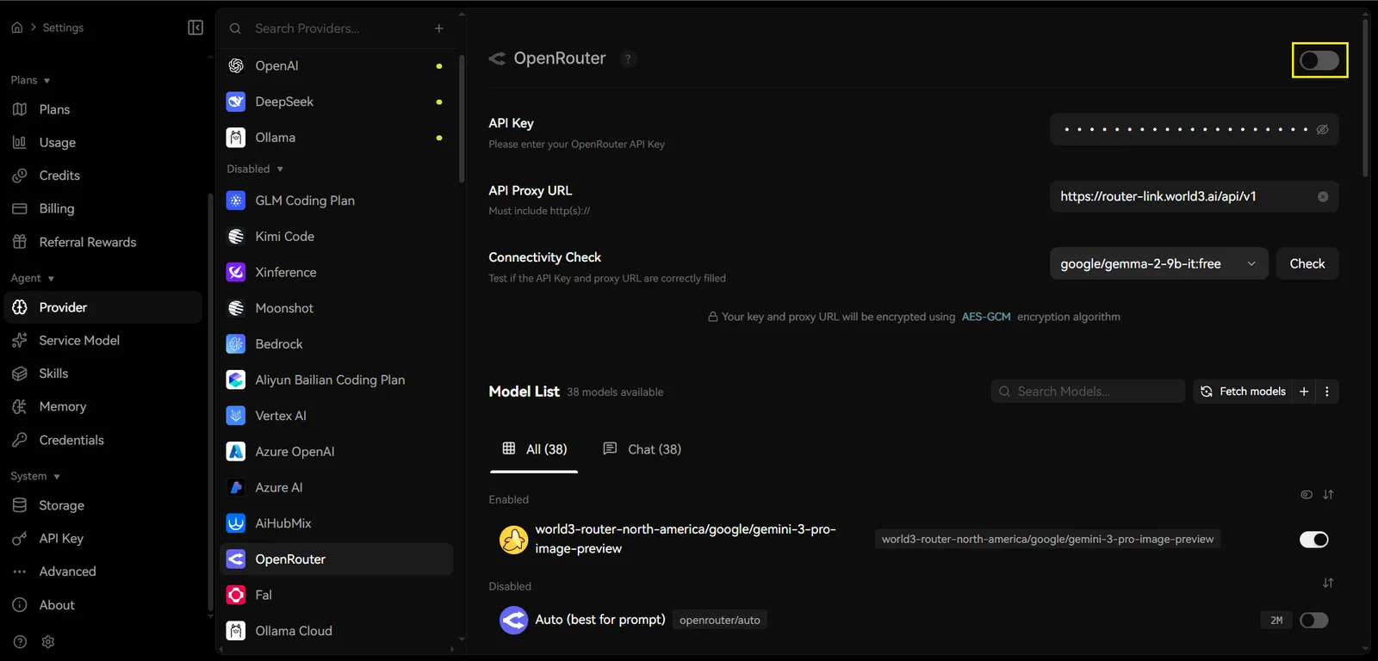Collapse the Agent section
Image resolution: width=1378 pixels, height=661 pixels.
[x=33, y=278]
